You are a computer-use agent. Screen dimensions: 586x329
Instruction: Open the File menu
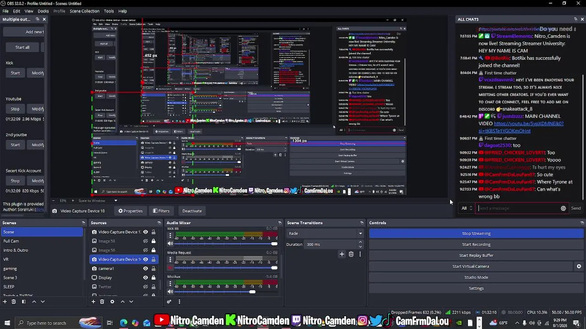tap(5, 11)
